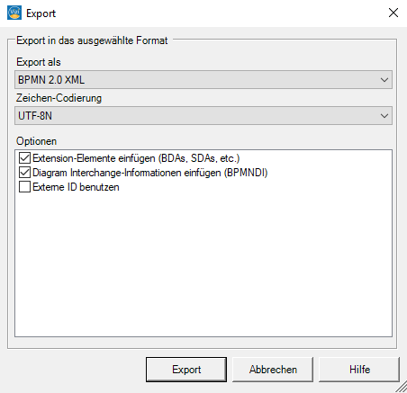This screenshot has width=407, height=393.
Task: Click the Extension-Elemente einfügen option text
Action: click(x=136, y=158)
